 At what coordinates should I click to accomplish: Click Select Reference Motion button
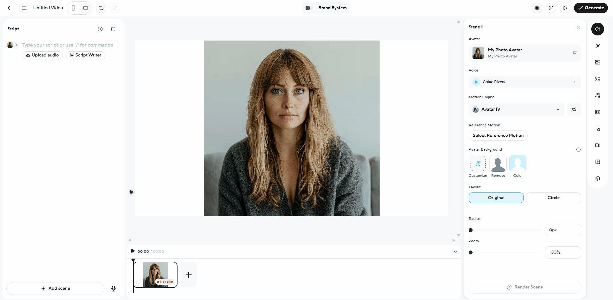[x=498, y=136]
